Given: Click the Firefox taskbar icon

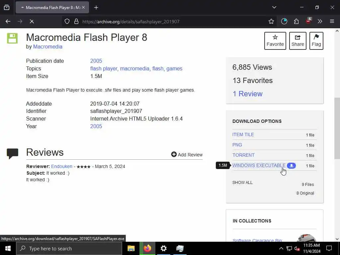Looking at the screenshot, I should 147,248.
